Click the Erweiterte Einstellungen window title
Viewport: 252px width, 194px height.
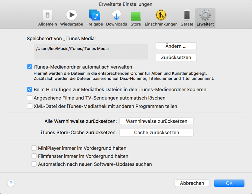pyautogui.click(x=126, y=4)
